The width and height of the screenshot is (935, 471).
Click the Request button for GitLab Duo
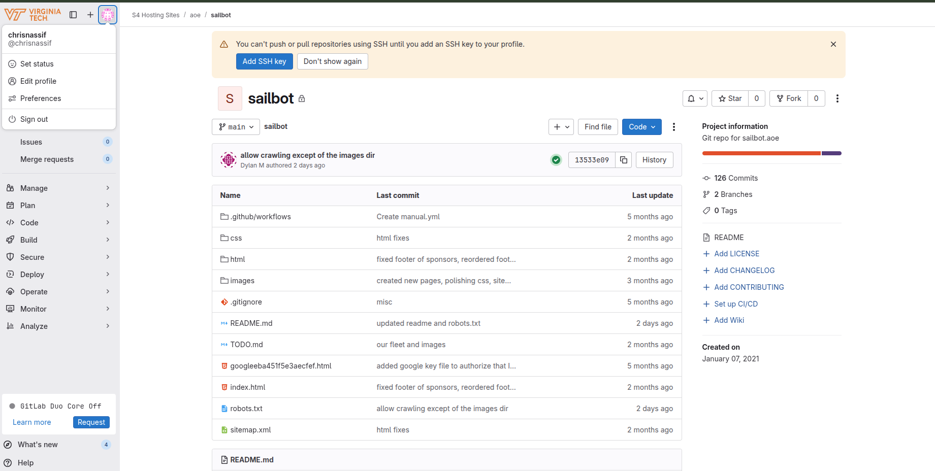point(91,422)
